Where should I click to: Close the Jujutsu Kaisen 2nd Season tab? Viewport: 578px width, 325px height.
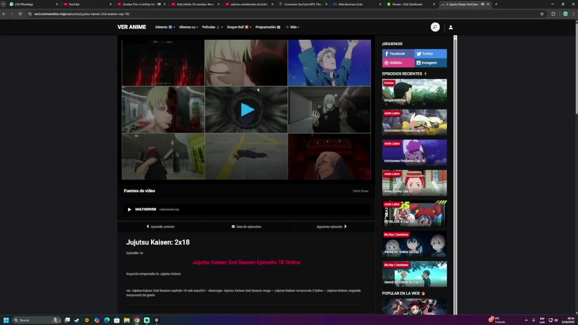[488, 4]
